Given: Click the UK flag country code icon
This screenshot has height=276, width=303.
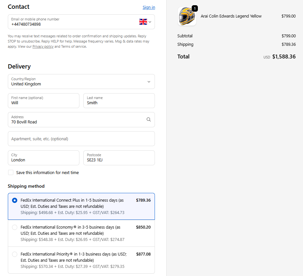Looking at the screenshot, I should [143, 22].
